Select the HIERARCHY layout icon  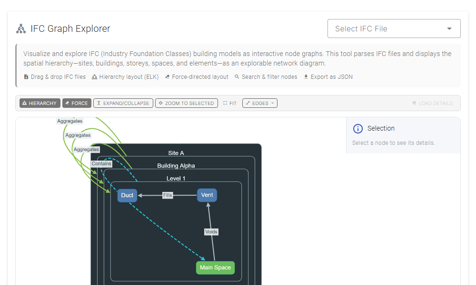pos(25,103)
